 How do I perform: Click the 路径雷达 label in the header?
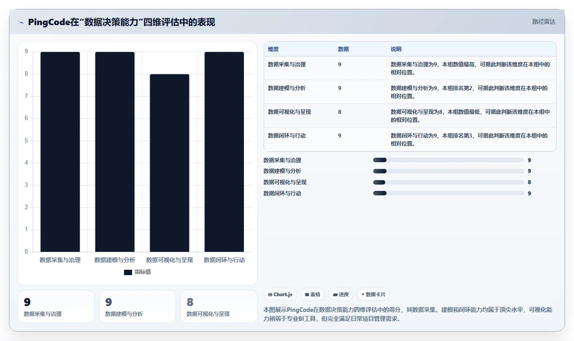click(x=544, y=22)
